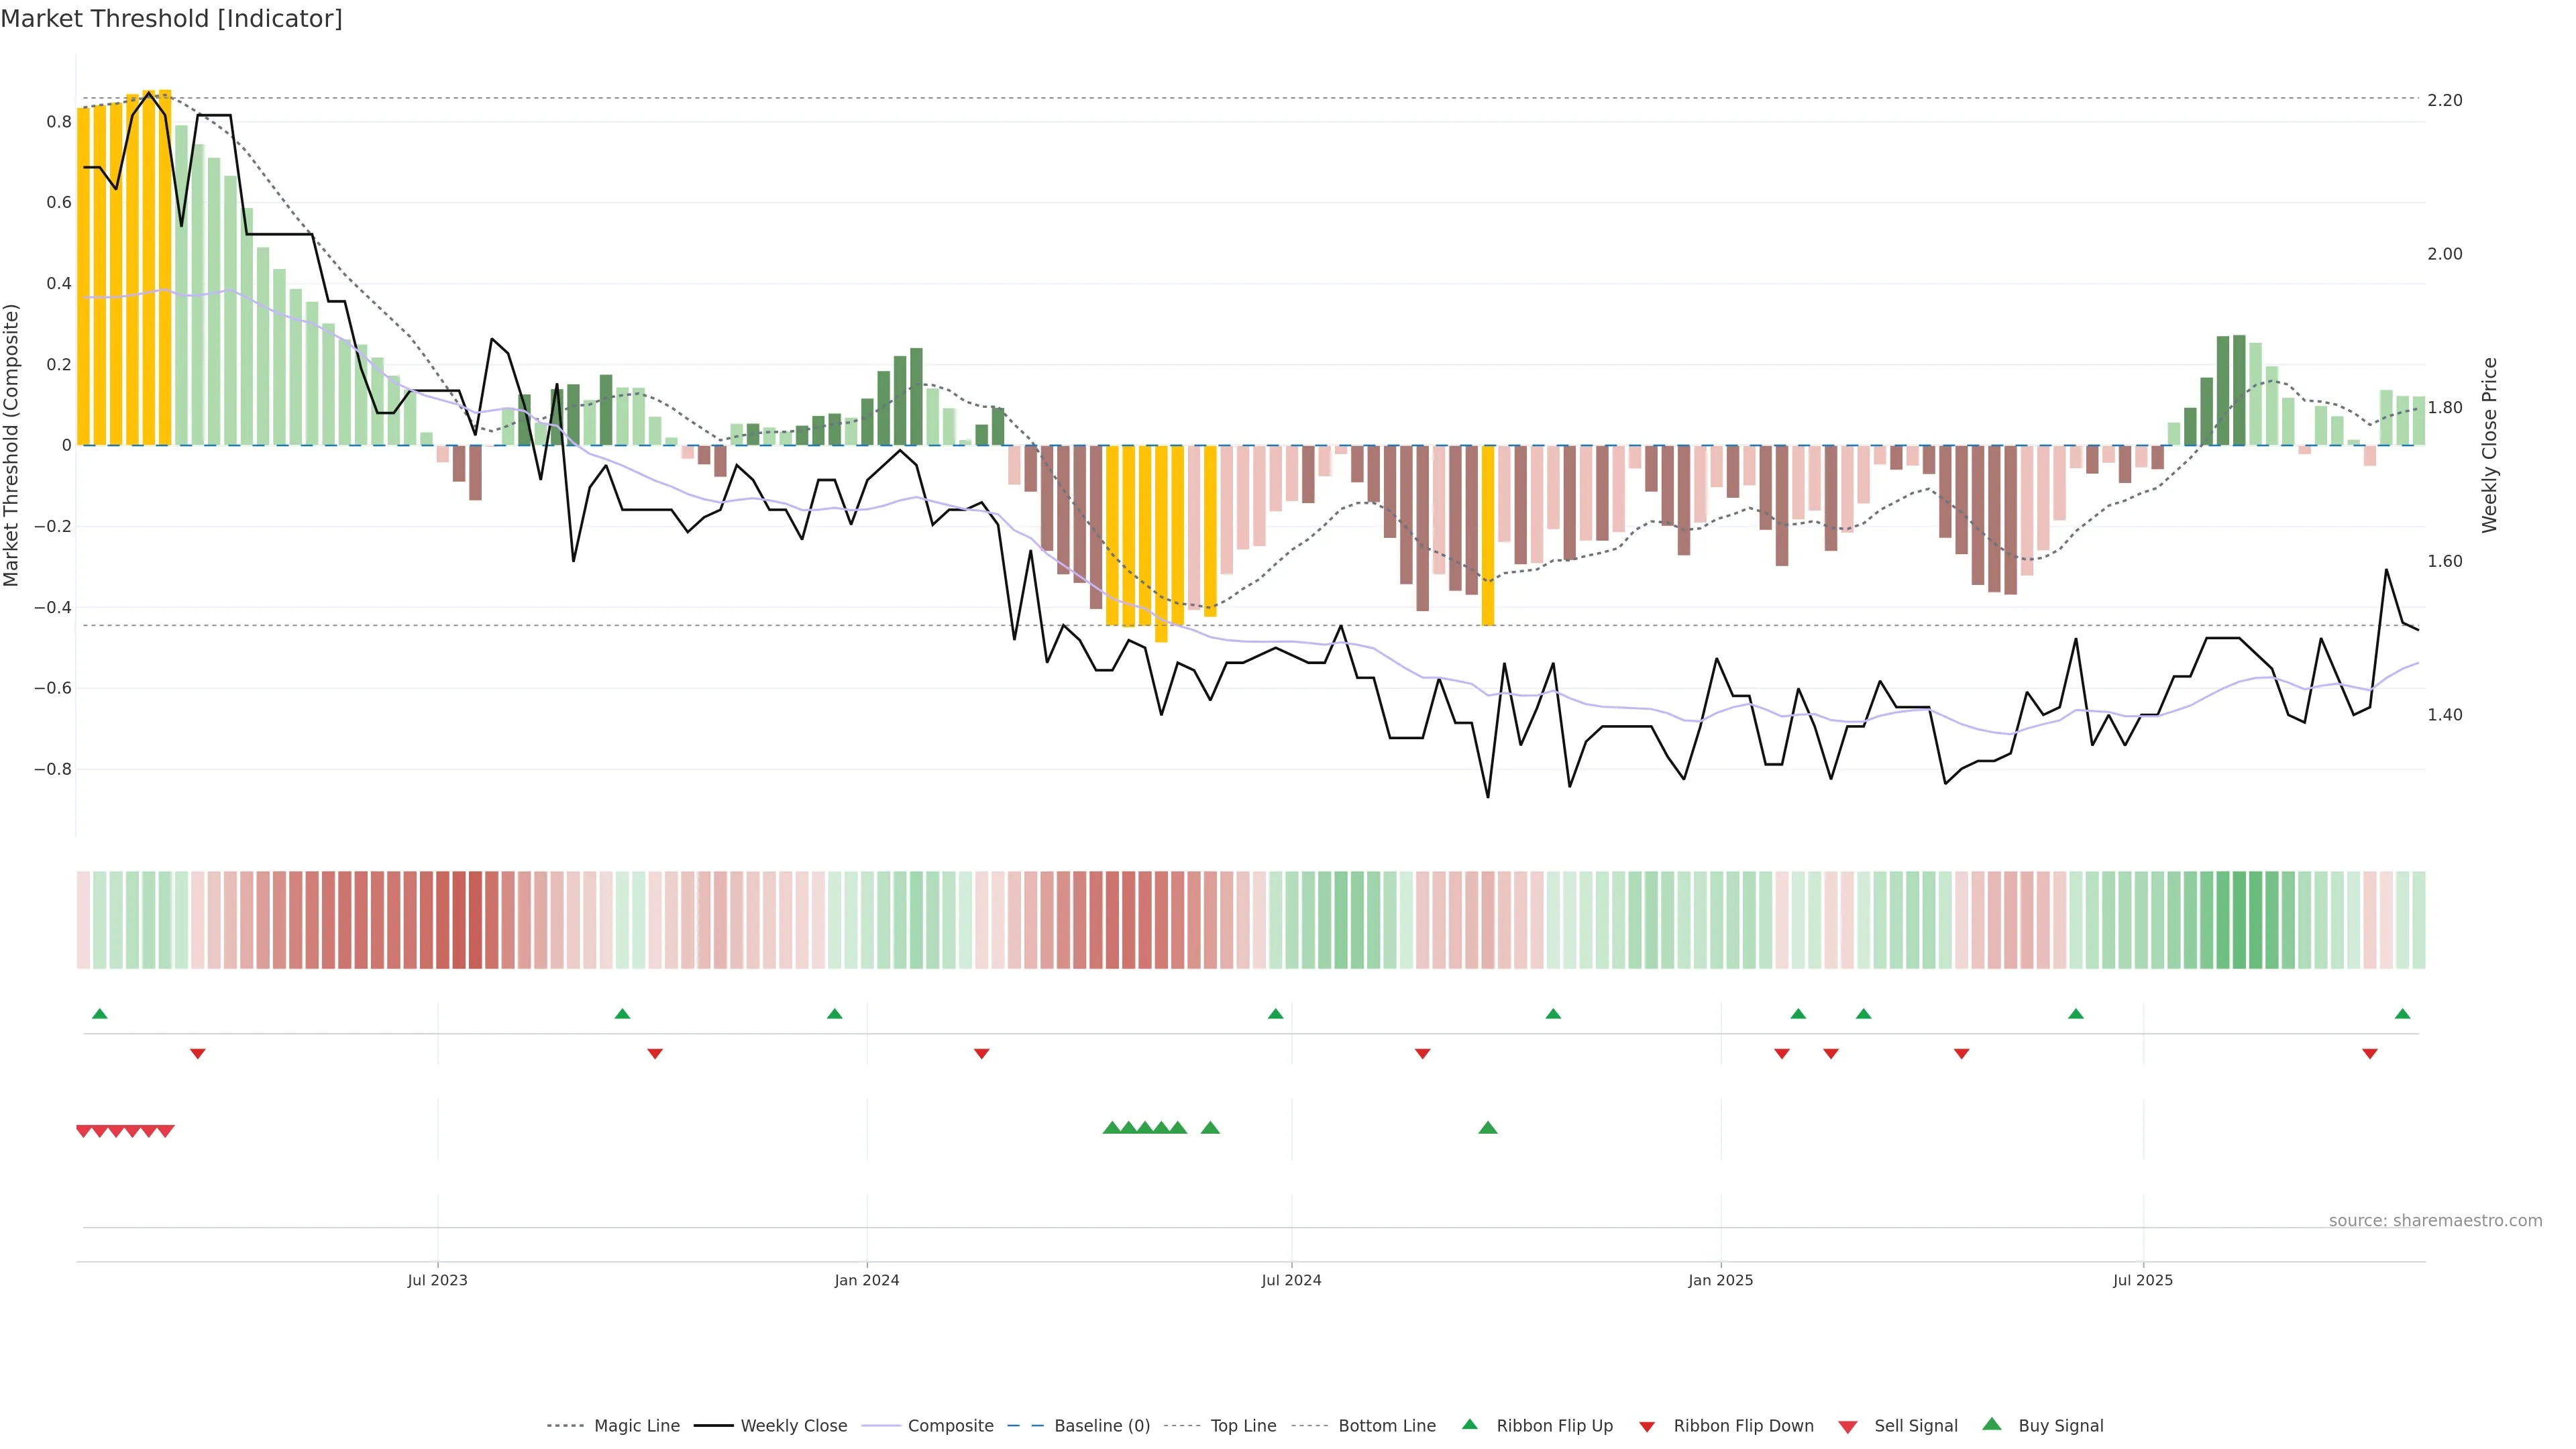Click the Ribbon Flip Down legend triangle
Image resolution: width=2576 pixels, height=1449 pixels.
[1647, 1427]
